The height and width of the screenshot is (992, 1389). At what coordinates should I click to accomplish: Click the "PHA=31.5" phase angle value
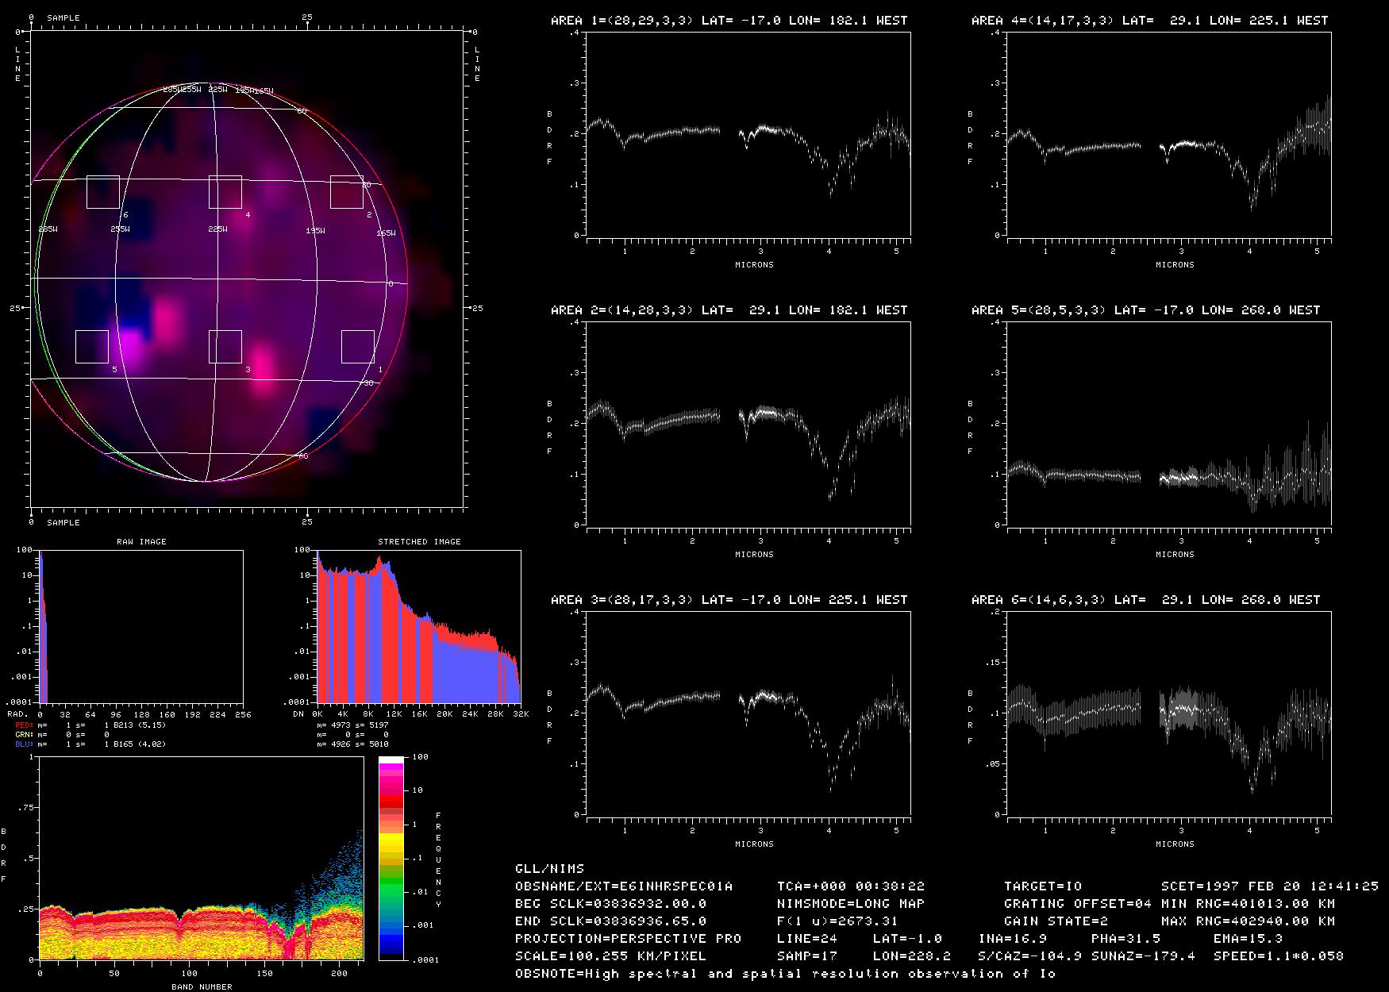tap(1126, 939)
